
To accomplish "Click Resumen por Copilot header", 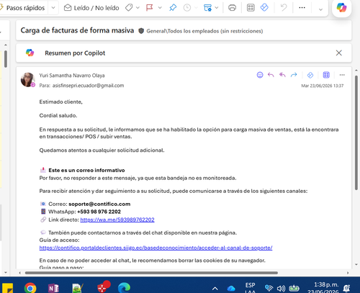I will 75,53.
